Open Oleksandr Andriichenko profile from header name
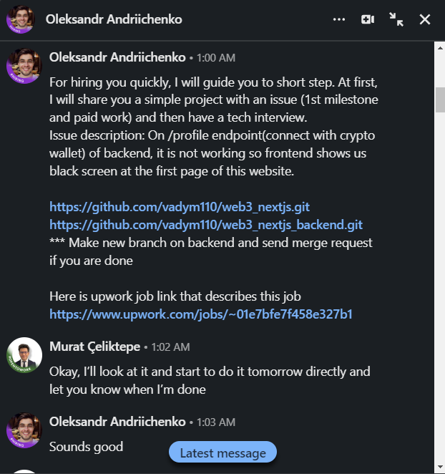445x474 pixels. coord(114,19)
